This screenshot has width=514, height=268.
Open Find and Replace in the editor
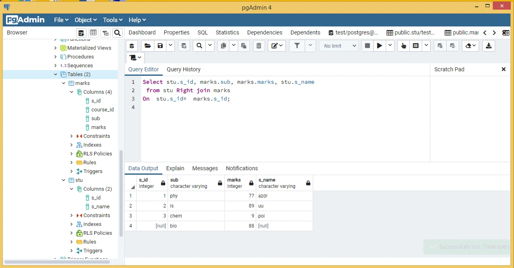click(x=199, y=46)
